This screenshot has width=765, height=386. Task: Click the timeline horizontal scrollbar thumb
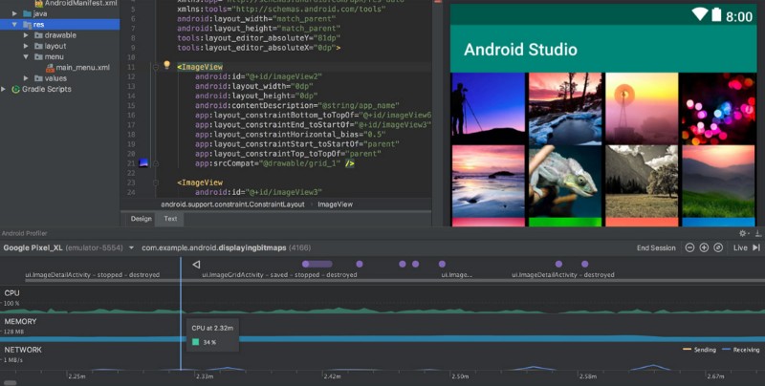coord(10,383)
